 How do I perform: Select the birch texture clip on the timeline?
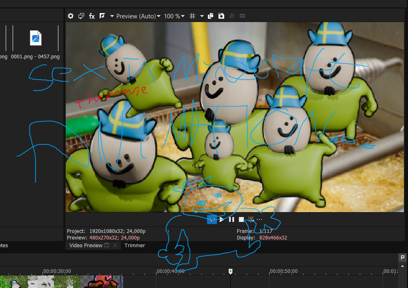40,281
